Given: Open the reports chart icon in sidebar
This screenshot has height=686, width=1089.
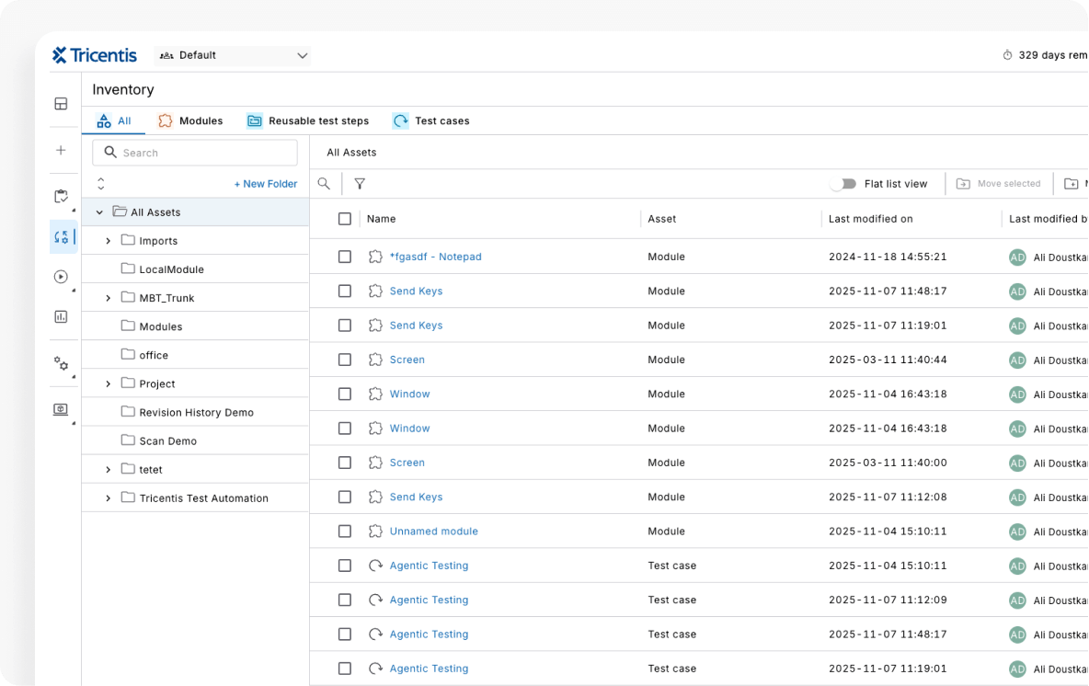Looking at the screenshot, I should click(61, 316).
